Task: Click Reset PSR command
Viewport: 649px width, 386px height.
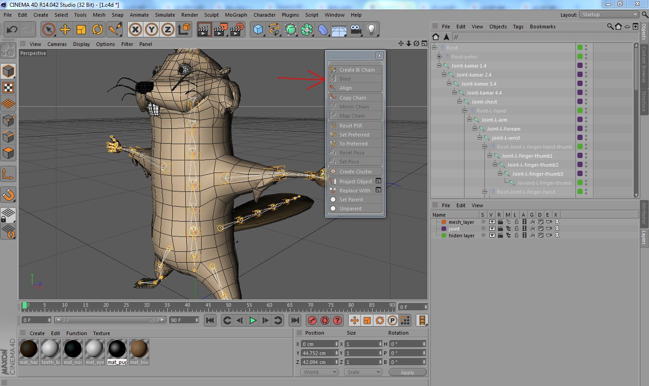Action: [356, 126]
